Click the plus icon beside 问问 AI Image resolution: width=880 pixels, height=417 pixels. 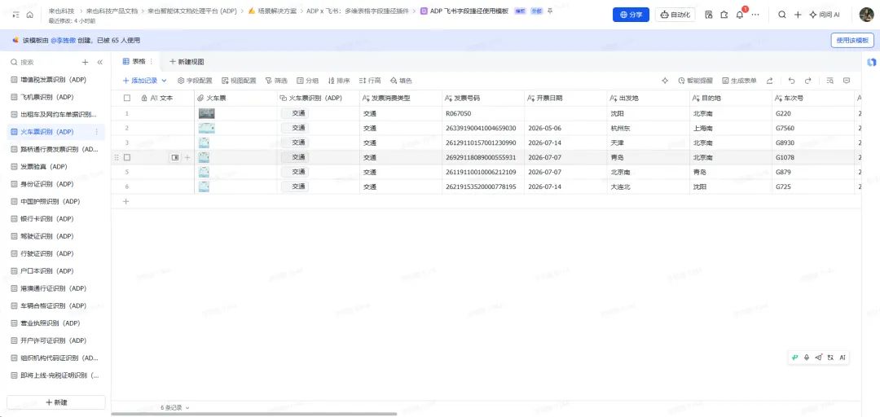tap(798, 15)
